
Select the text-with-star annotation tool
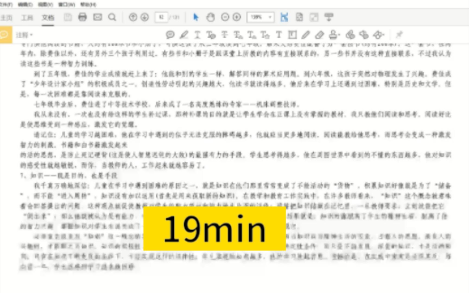tap(265, 35)
